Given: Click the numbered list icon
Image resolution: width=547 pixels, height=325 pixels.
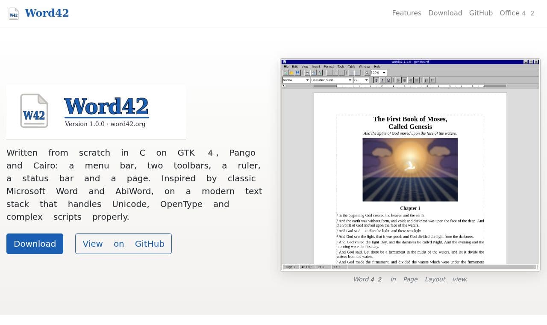Looking at the screenshot, I should point(426,80).
